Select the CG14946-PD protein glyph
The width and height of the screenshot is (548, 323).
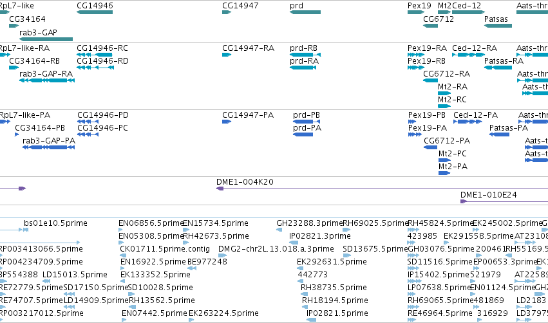point(88,122)
